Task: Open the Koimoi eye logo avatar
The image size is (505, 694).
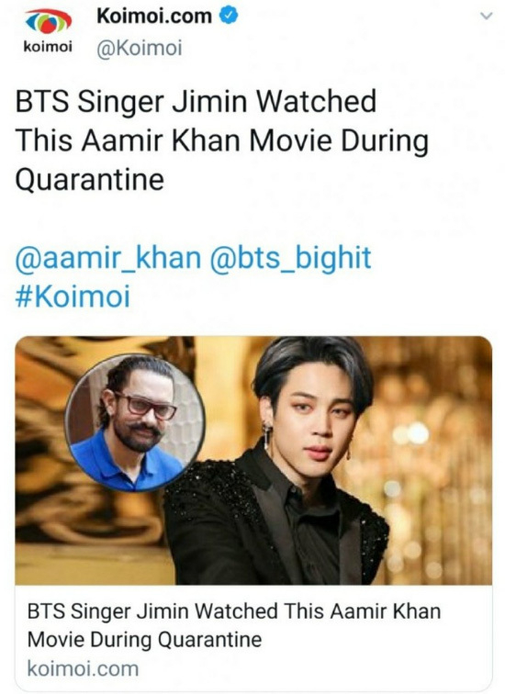Action: (49, 22)
